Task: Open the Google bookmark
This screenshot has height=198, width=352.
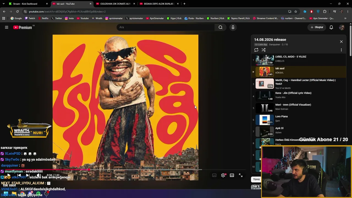Action: pos(16,18)
